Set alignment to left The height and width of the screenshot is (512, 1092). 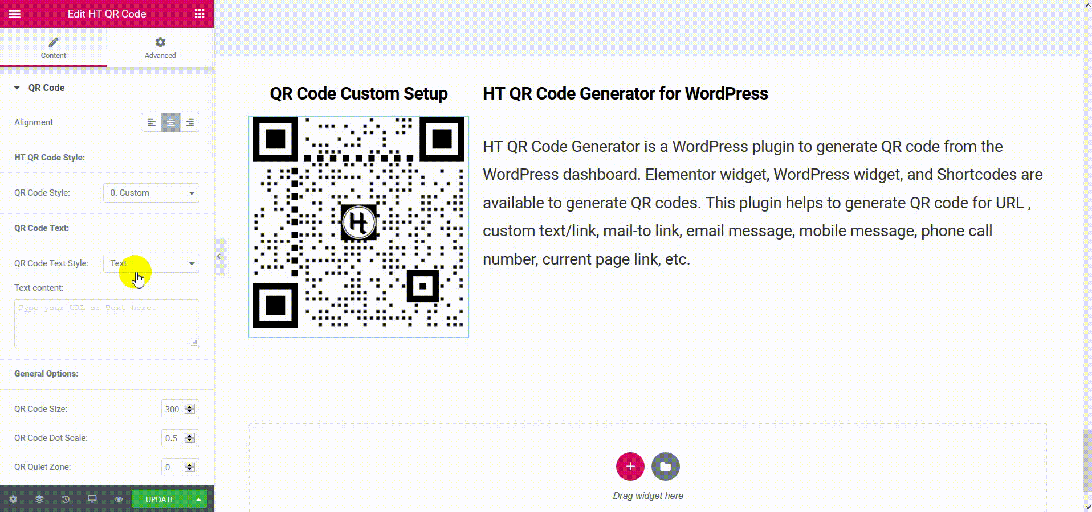tap(152, 122)
